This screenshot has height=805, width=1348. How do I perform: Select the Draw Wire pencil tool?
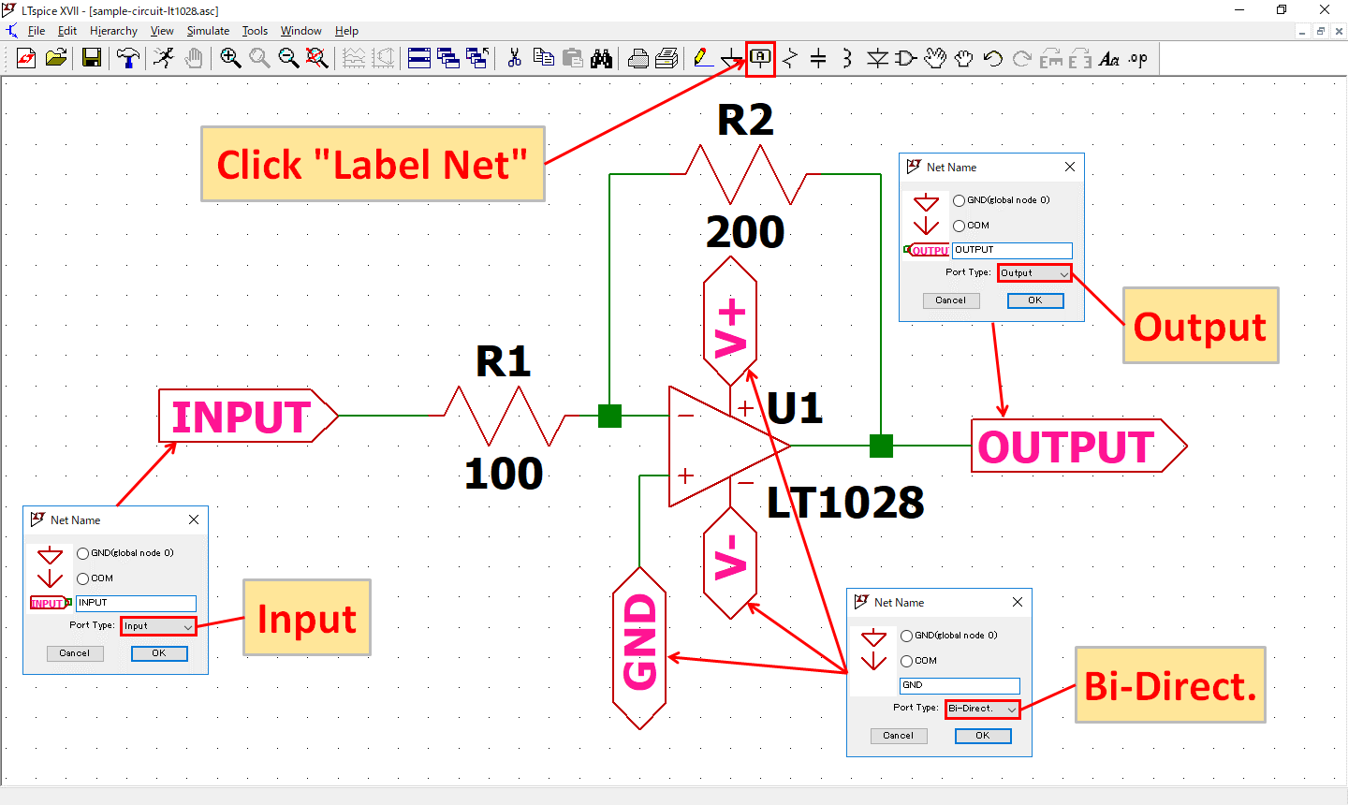pos(703,58)
